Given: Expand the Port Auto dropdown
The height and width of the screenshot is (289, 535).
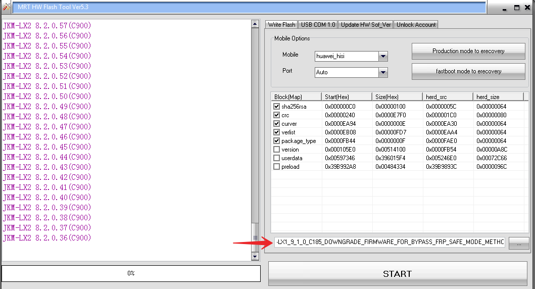Looking at the screenshot, I should (x=383, y=72).
